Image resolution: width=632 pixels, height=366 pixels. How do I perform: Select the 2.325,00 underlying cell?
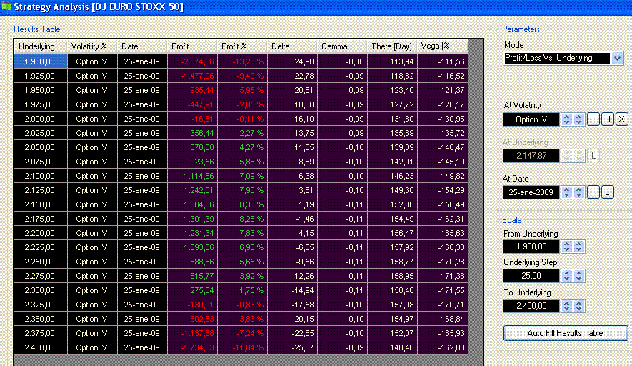click(41, 305)
